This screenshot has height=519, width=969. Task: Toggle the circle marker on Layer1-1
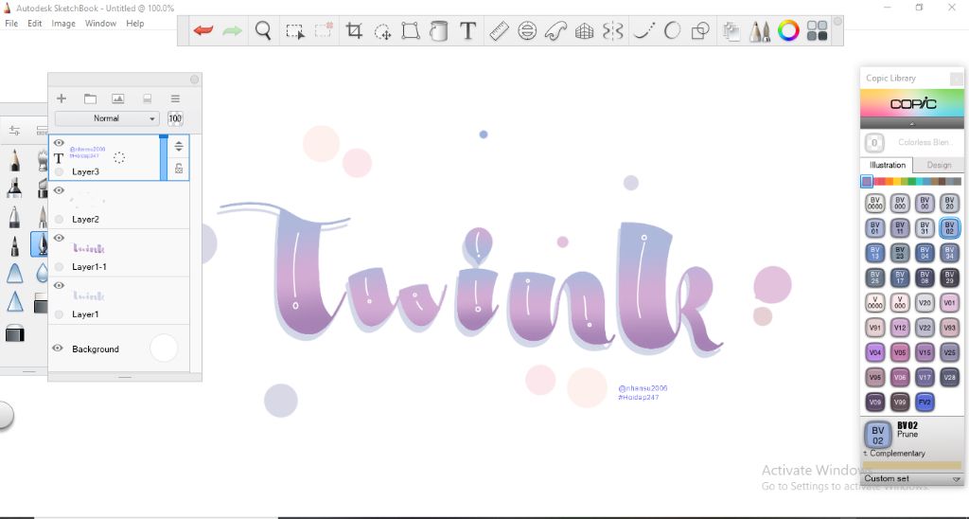click(x=59, y=267)
